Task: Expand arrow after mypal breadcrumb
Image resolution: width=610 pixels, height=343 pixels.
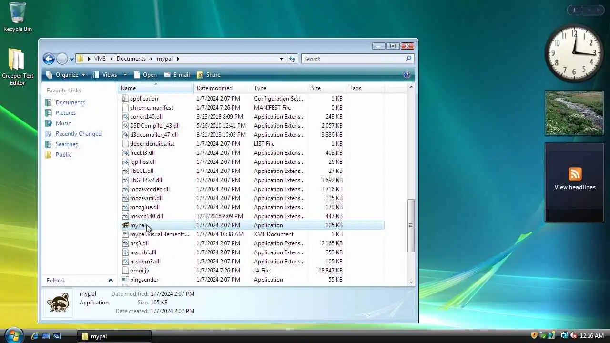Action: coord(178,59)
